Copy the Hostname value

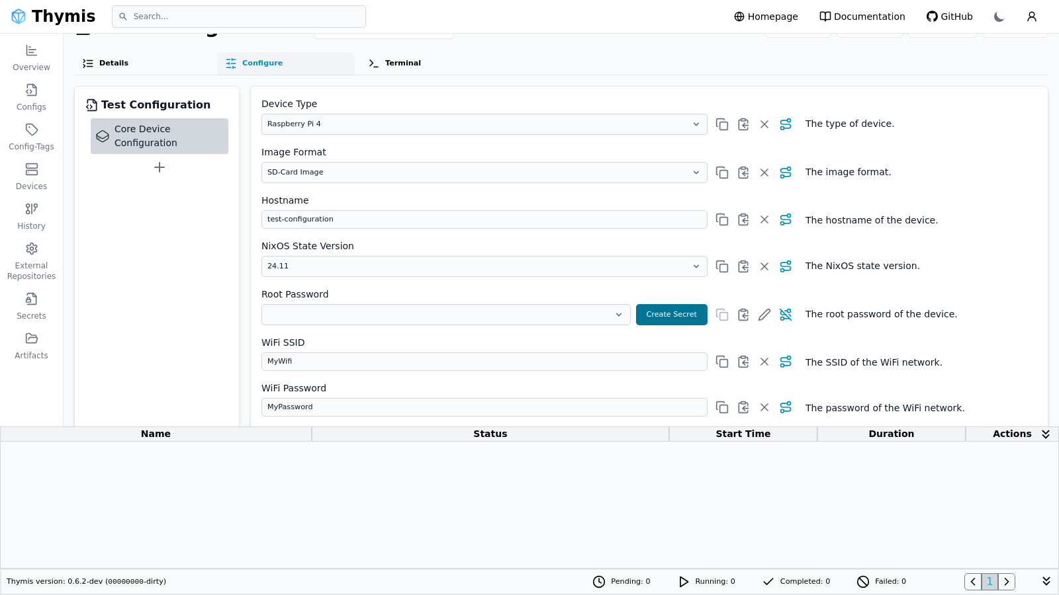[x=722, y=219]
